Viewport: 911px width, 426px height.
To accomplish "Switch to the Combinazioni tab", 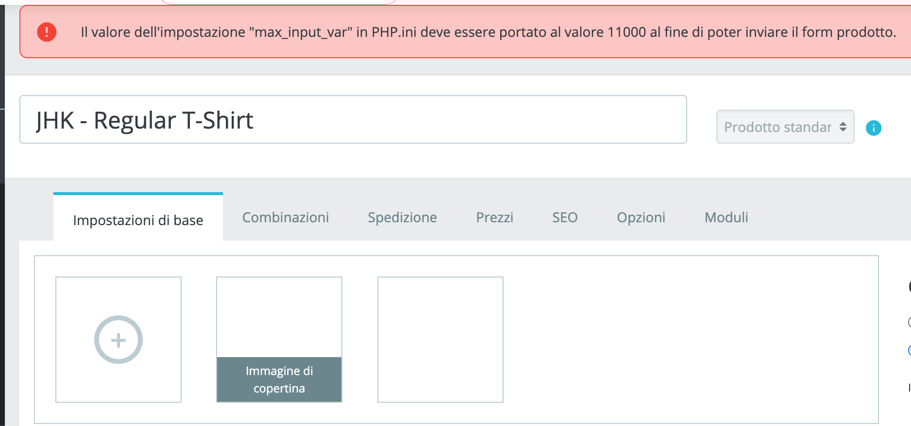I will (286, 217).
